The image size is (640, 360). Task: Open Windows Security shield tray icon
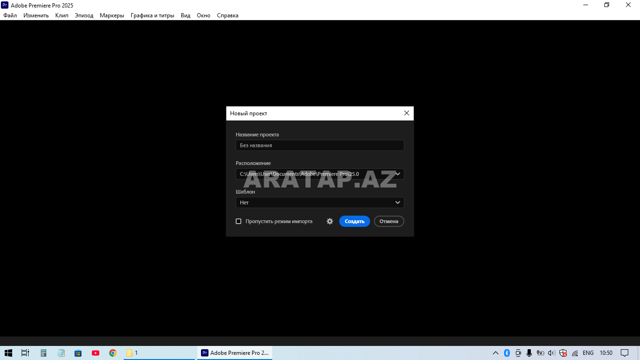pos(563,353)
